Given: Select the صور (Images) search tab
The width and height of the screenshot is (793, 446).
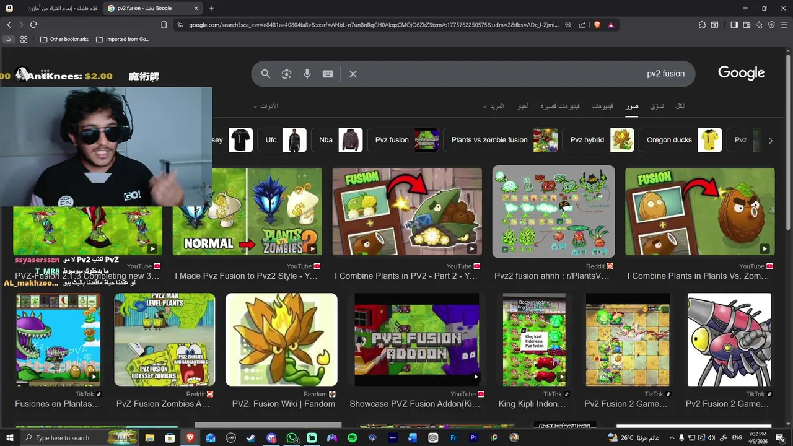Looking at the screenshot, I should coord(632,106).
